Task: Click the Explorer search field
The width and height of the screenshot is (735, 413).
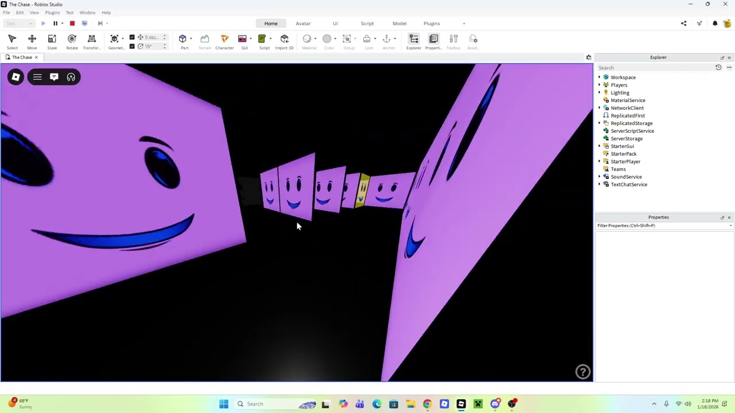Action: [x=655, y=68]
